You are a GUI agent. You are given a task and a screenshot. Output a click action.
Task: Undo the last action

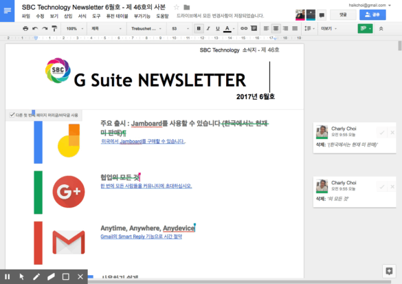(x=35, y=28)
